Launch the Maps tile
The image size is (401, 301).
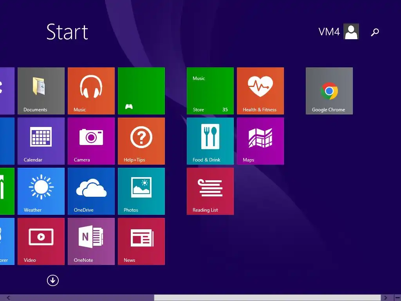click(260, 141)
